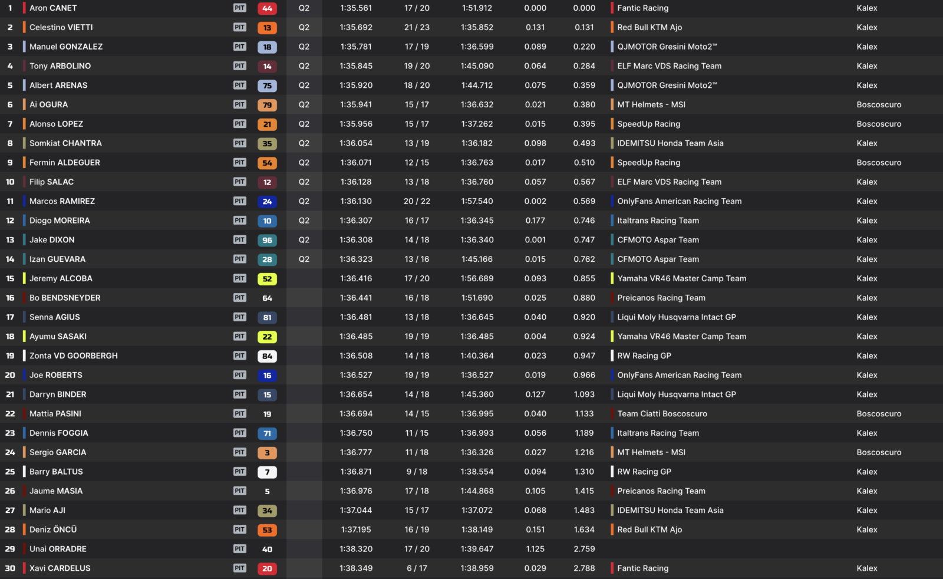Click the PIT badge next to Fermin ALDEGUER
The image size is (943, 579).
coord(239,162)
